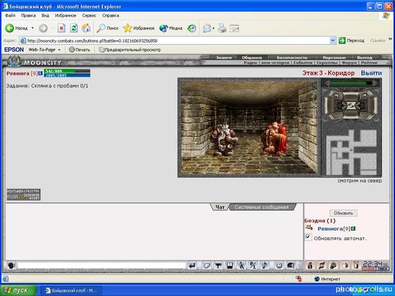This screenshot has width=395, height=296.
Task: Click the music note sound icon
Action: pyautogui.click(x=265, y=266)
